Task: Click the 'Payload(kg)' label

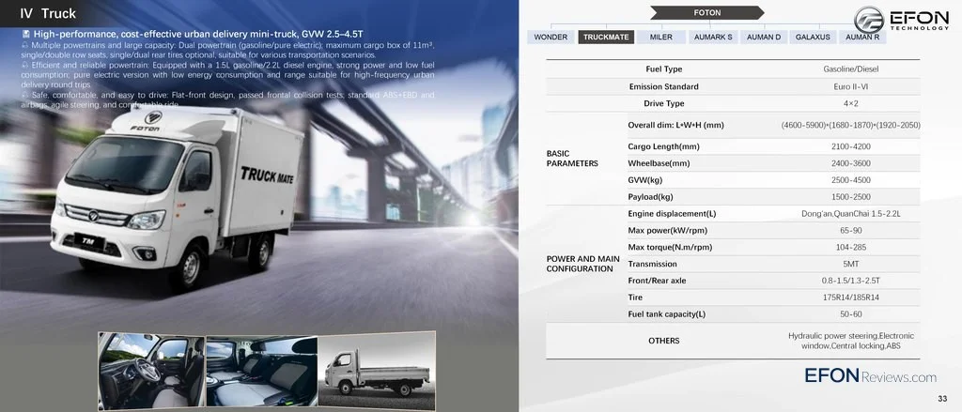Action: click(x=650, y=197)
